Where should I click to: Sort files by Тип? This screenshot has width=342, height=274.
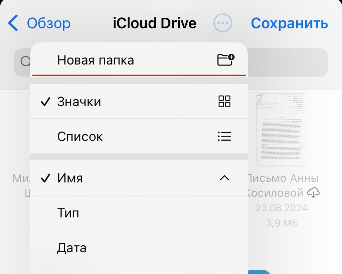tap(68, 213)
